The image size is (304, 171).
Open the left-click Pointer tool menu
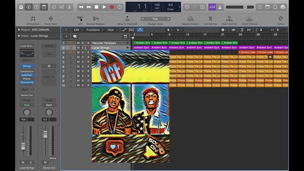tap(170, 30)
